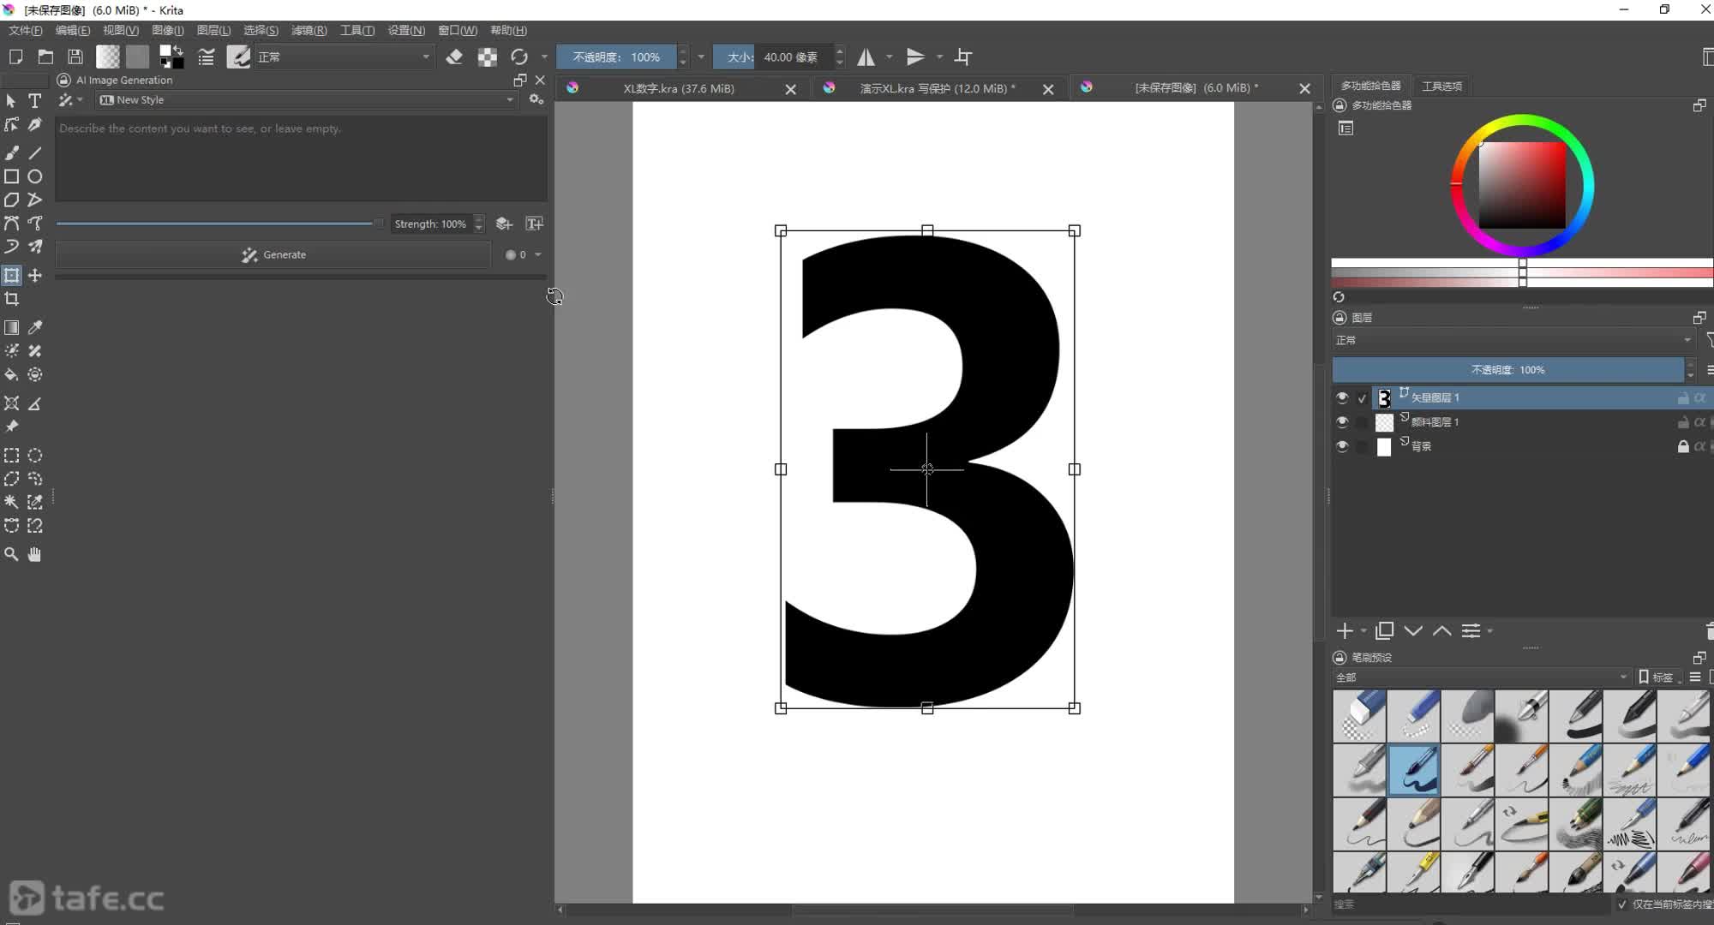This screenshot has height=925, width=1714.
Task: Open the New Style dropdown
Action: click(x=306, y=99)
